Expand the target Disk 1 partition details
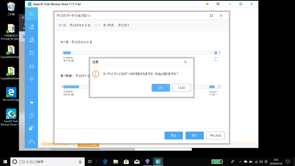 click(219, 86)
